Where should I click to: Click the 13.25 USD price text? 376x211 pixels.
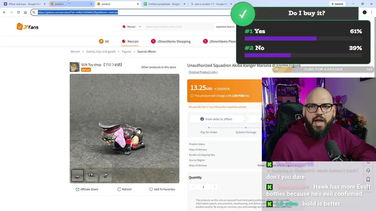201,88
